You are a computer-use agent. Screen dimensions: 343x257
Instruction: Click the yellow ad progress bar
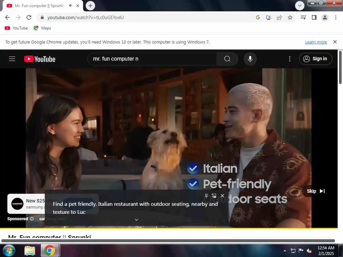point(169,228)
